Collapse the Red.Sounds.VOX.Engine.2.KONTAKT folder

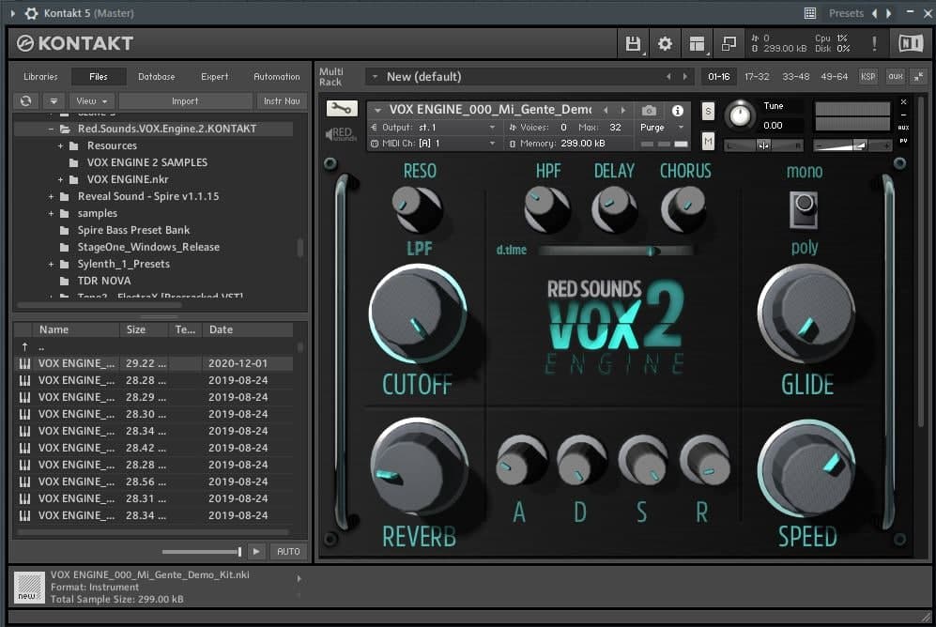tap(51, 129)
